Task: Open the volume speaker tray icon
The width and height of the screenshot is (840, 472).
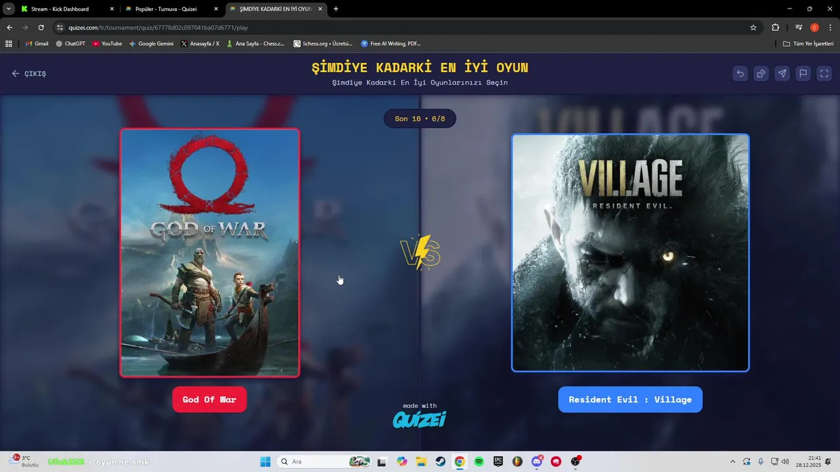Action: [x=785, y=462]
